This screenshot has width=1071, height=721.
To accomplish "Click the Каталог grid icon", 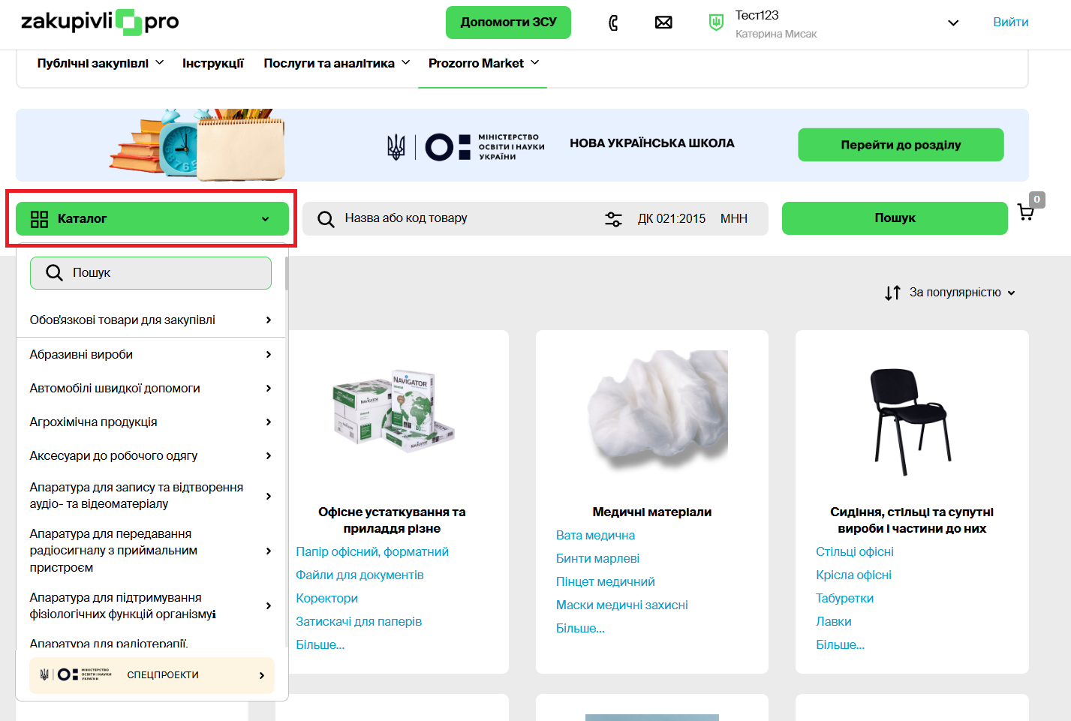I will [39, 219].
